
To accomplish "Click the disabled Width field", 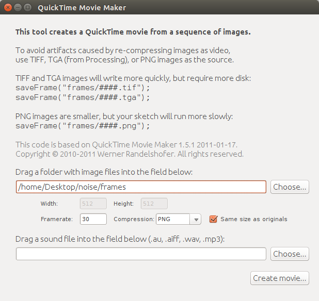I will coord(93,204).
